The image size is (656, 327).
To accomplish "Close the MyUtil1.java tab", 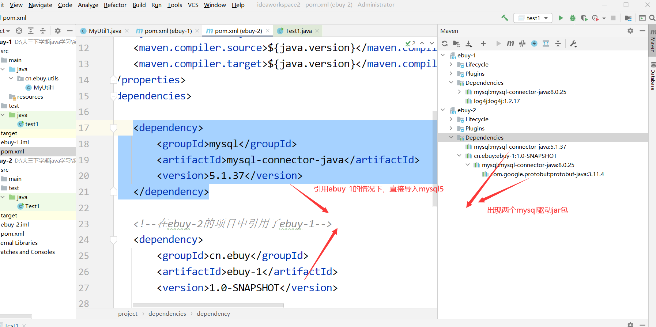I will (x=127, y=31).
